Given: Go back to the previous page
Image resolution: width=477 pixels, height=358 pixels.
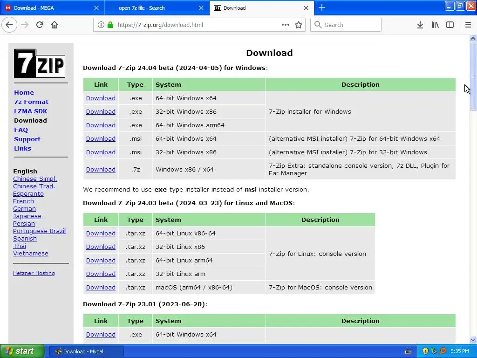Looking at the screenshot, I should click(x=9, y=25).
